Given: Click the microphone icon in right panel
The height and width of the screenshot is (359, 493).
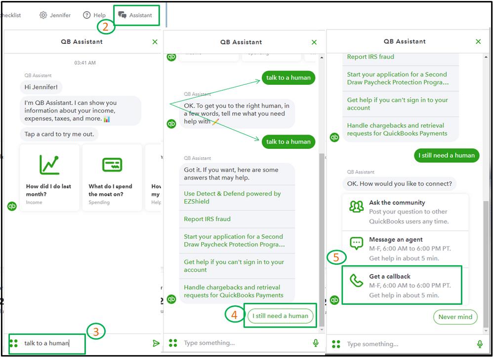Looking at the screenshot, I should 480,344.
